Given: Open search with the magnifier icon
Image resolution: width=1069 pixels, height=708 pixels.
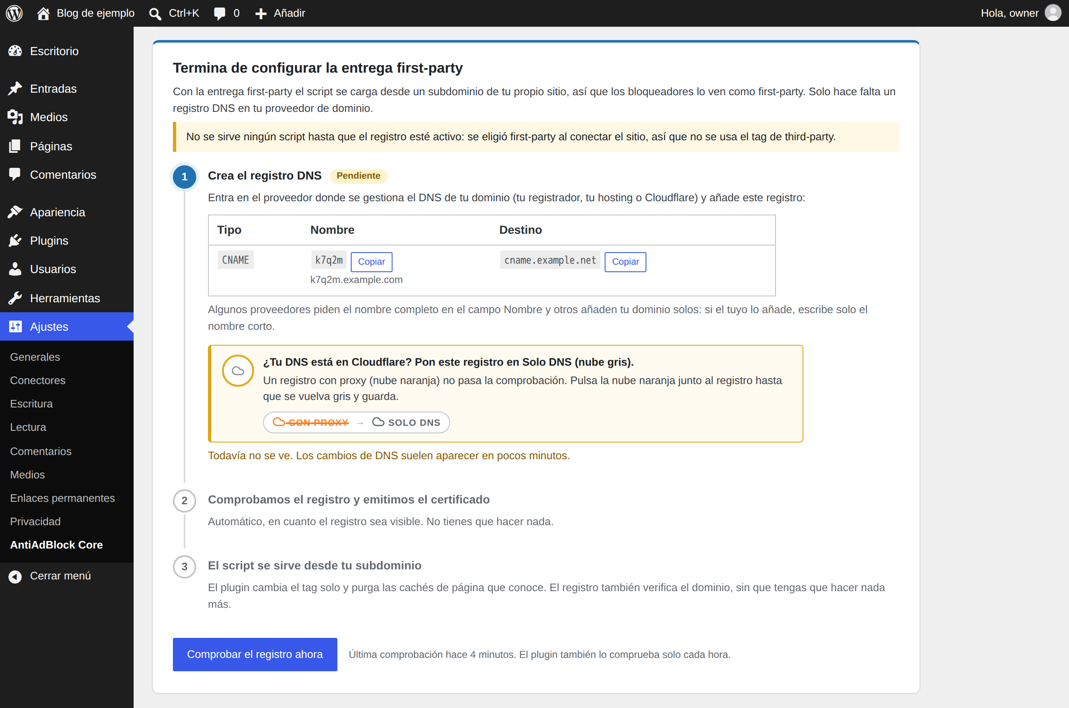Looking at the screenshot, I should [x=155, y=13].
